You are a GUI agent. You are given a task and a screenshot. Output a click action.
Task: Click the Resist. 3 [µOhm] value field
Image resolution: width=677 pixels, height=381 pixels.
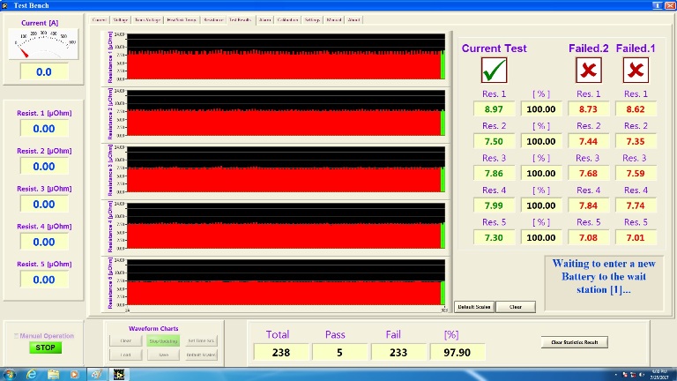pyautogui.click(x=44, y=204)
